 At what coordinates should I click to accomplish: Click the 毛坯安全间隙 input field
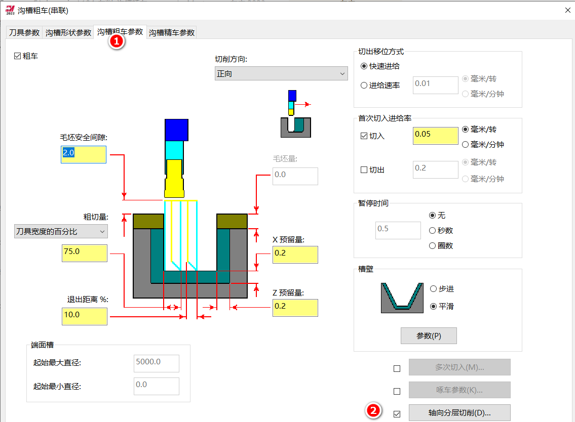pos(84,155)
